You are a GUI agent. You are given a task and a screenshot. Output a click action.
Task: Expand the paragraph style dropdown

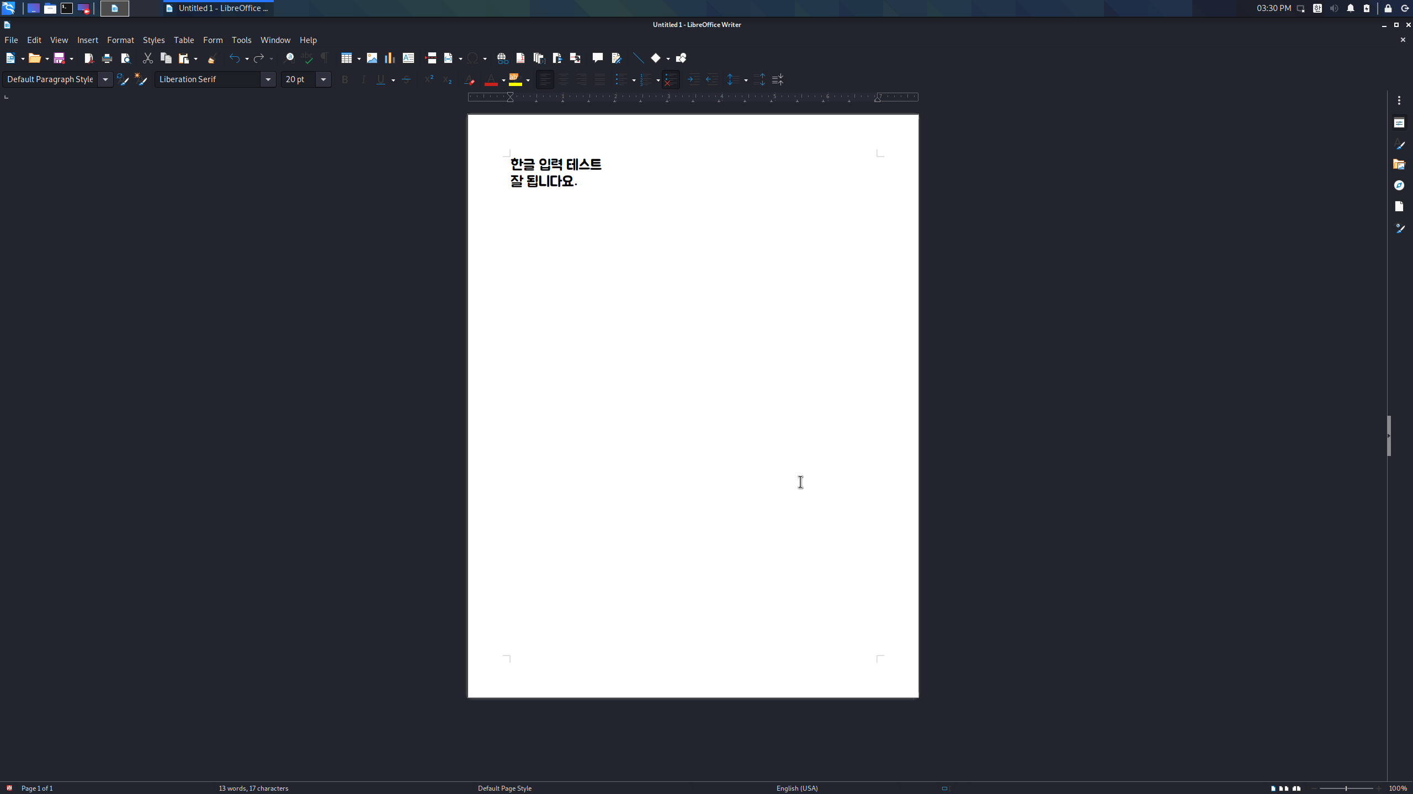(x=105, y=79)
